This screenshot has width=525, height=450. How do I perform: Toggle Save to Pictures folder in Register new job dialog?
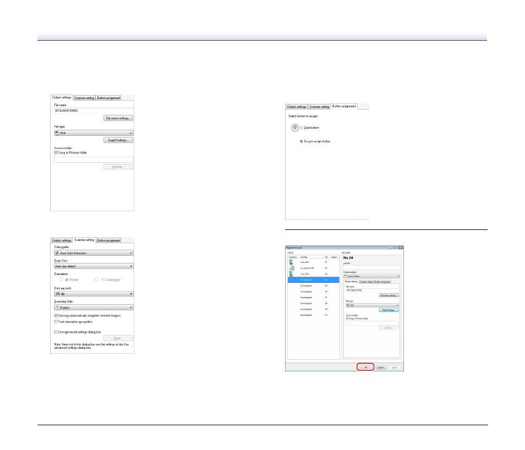coord(347,319)
